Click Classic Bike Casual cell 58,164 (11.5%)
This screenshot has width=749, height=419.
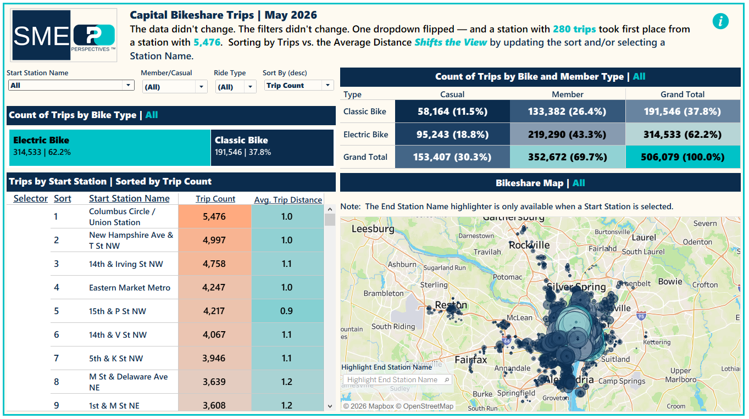(x=453, y=111)
